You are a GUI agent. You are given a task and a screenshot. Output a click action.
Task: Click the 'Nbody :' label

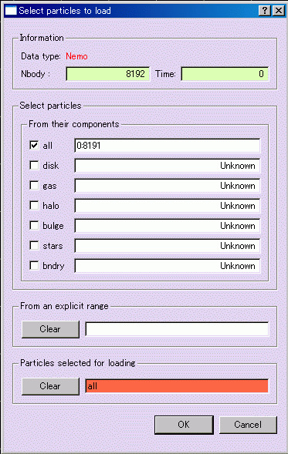point(36,74)
